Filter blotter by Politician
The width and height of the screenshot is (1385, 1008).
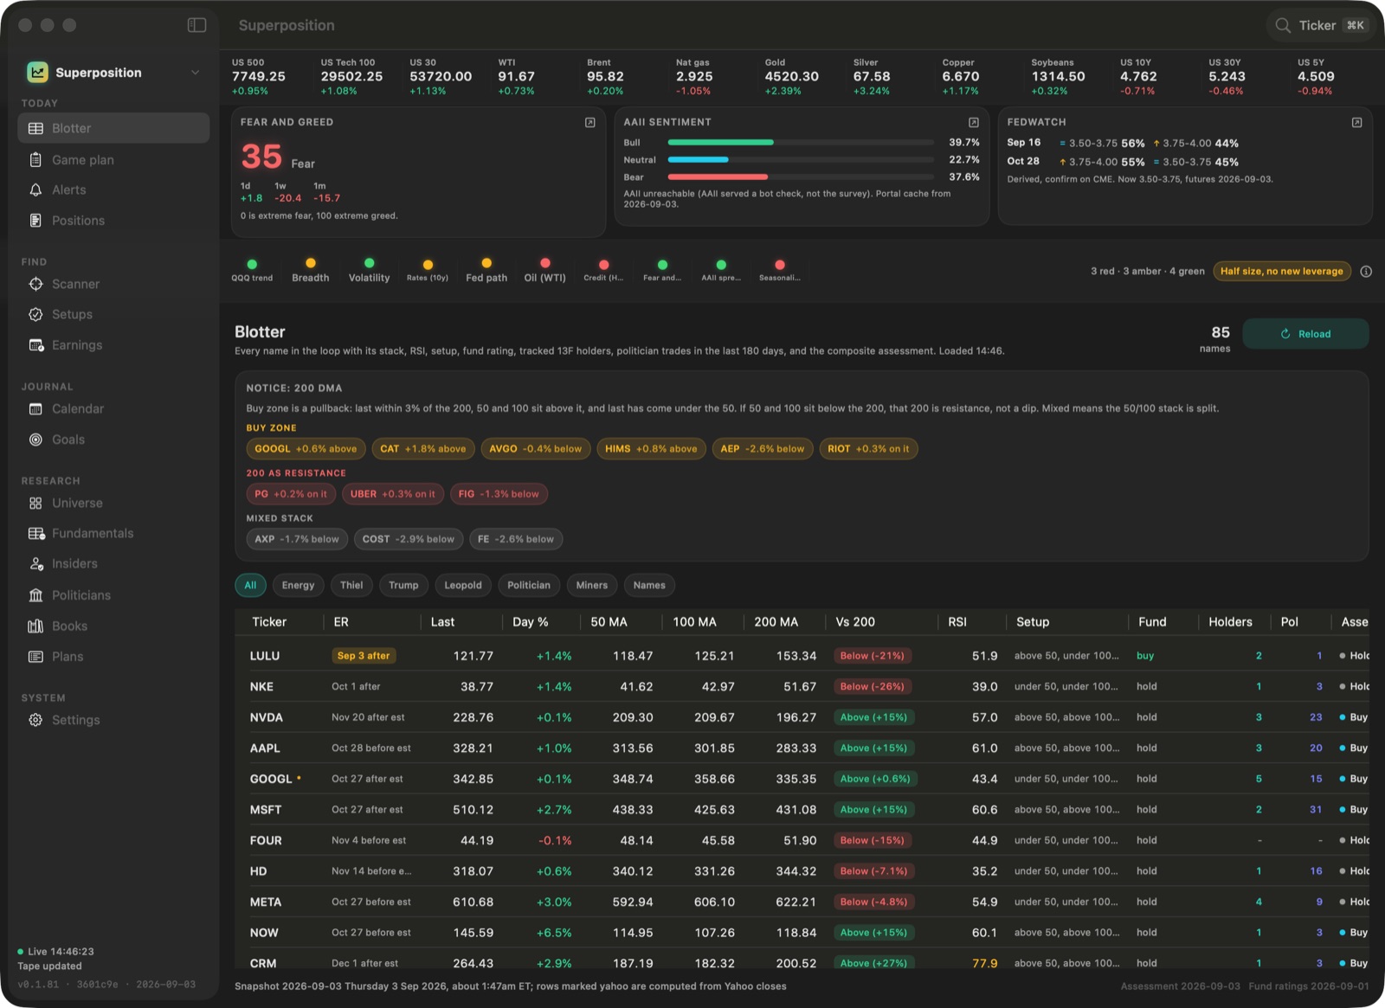coord(529,586)
